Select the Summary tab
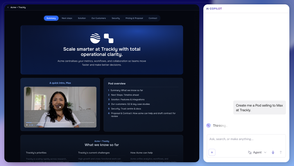 (x=51, y=18)
